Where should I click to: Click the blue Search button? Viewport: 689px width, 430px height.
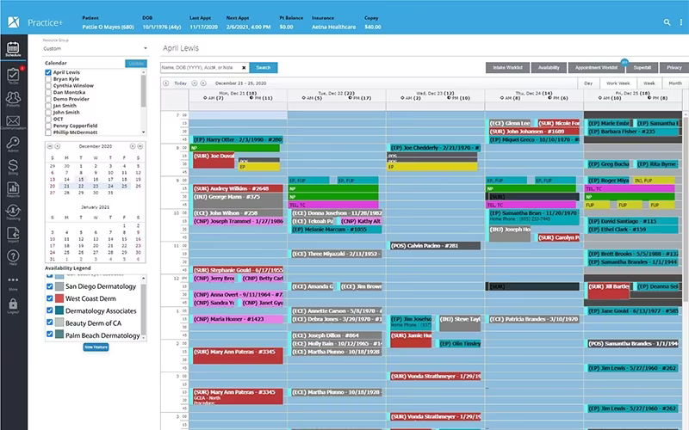[x=264, y=68]
